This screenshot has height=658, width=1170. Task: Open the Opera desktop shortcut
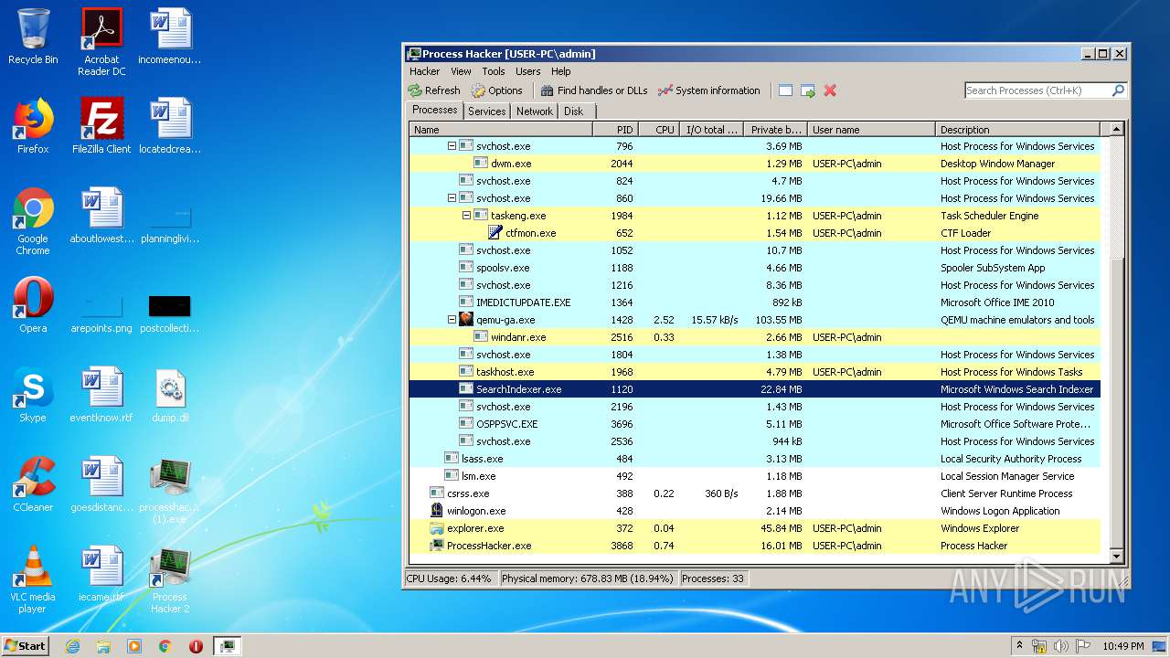point(33,306)
